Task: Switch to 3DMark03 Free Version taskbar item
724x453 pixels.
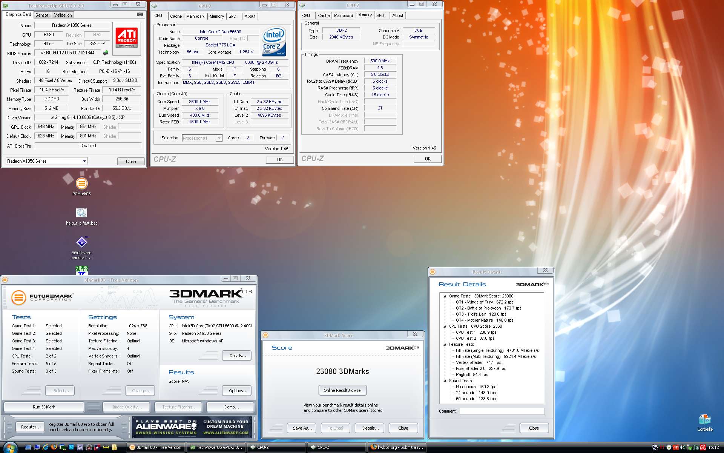Action: click(x=156, y=447)
